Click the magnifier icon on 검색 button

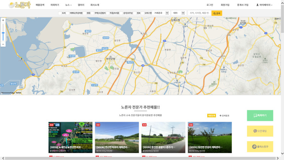214,13
